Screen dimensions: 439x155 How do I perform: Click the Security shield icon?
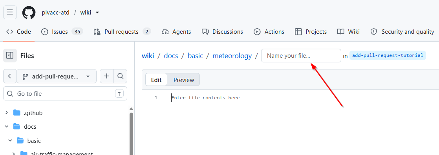point(373,32)
